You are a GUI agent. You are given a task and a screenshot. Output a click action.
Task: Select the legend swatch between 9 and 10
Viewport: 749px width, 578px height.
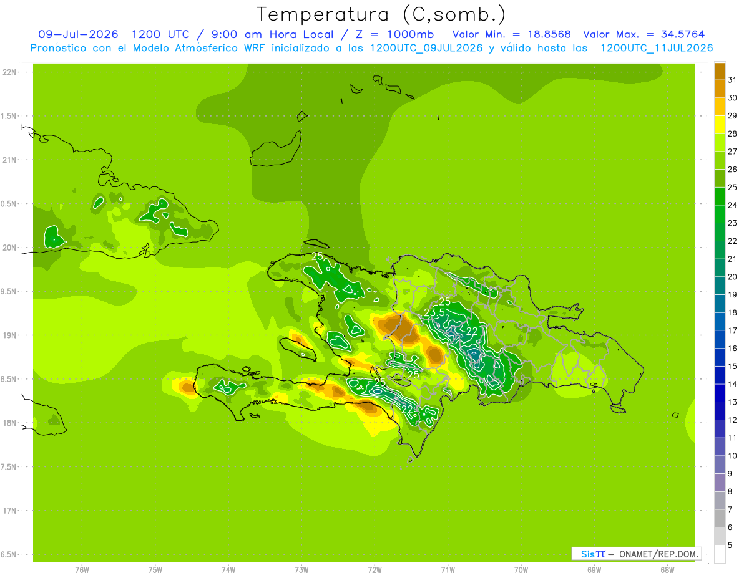[720, 465]
